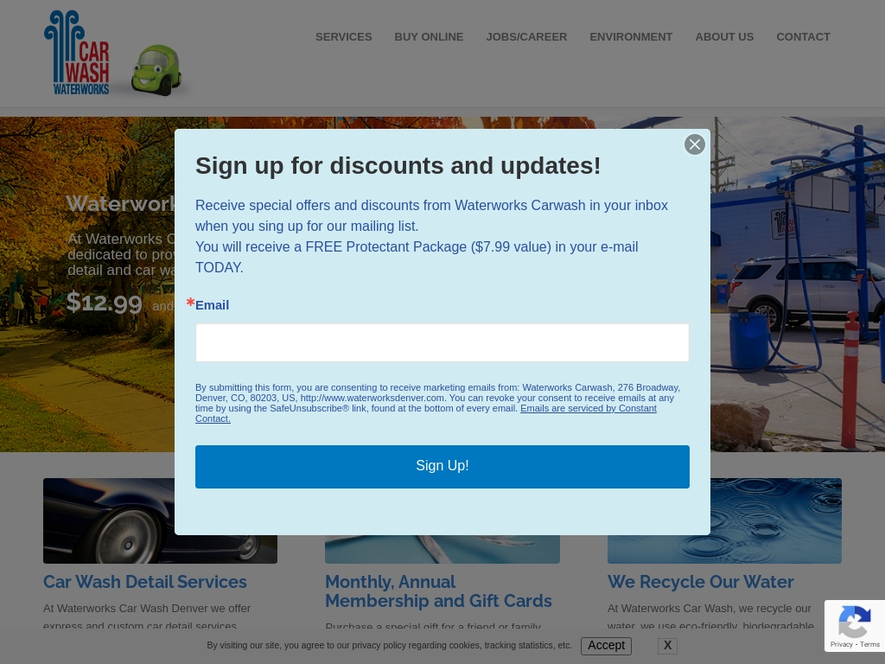Accept the cookie privacy policy
Viewport: 885px width, 664px height.
coord(606,645)
